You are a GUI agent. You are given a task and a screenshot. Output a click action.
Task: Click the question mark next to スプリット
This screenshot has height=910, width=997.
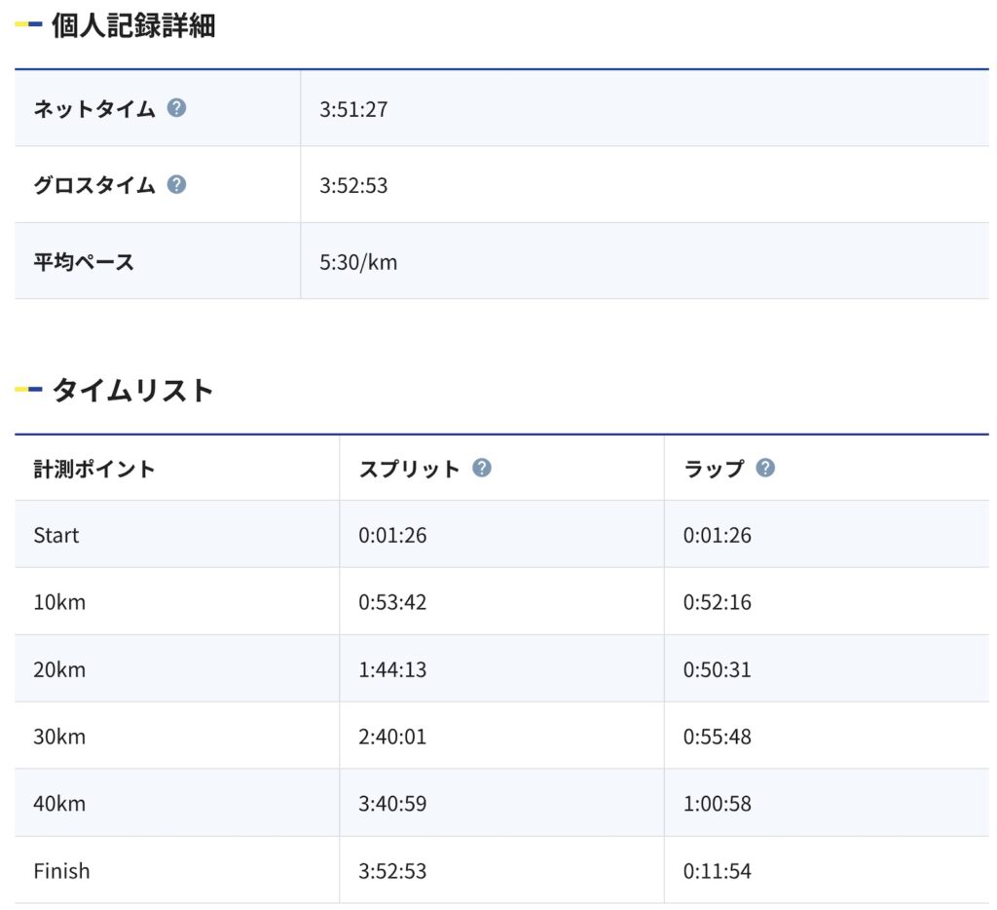481,468
